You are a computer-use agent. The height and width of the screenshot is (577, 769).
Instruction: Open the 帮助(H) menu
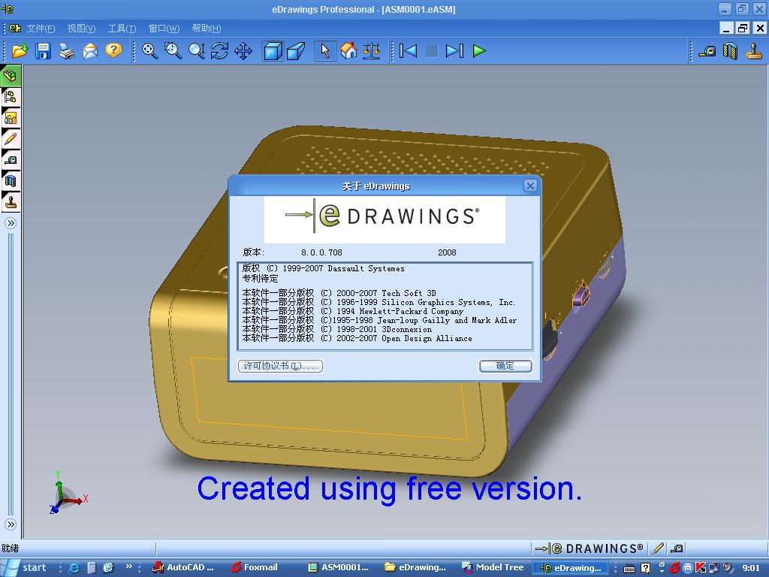(206, 29)
